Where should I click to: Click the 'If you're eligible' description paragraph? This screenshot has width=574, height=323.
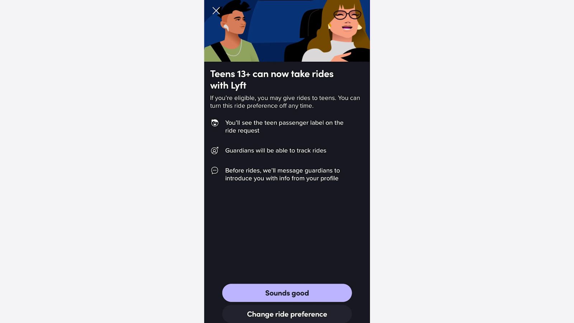click(x=285, y=102)
